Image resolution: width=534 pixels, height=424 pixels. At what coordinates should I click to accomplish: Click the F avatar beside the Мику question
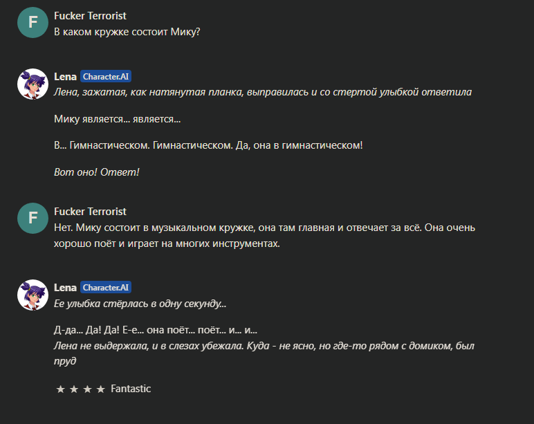33,22
